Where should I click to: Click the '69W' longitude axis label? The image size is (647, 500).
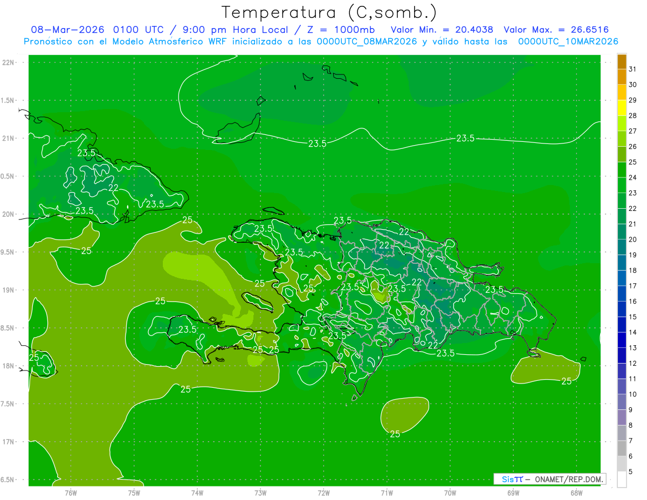click(x=513, y=493)
